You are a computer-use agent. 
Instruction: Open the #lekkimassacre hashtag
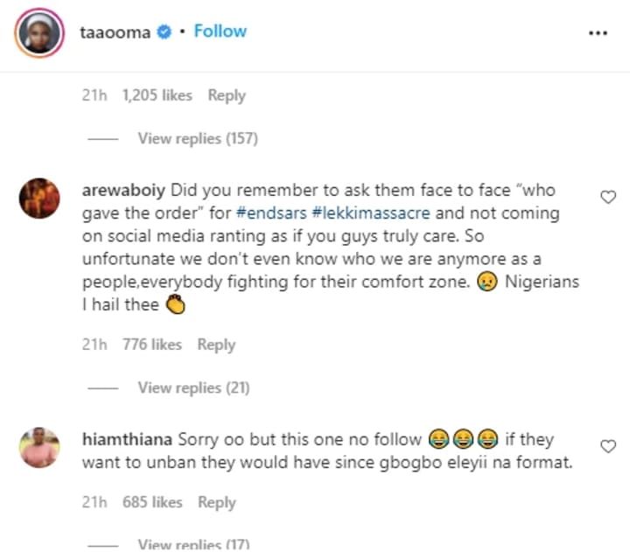[x=371, y=213]
